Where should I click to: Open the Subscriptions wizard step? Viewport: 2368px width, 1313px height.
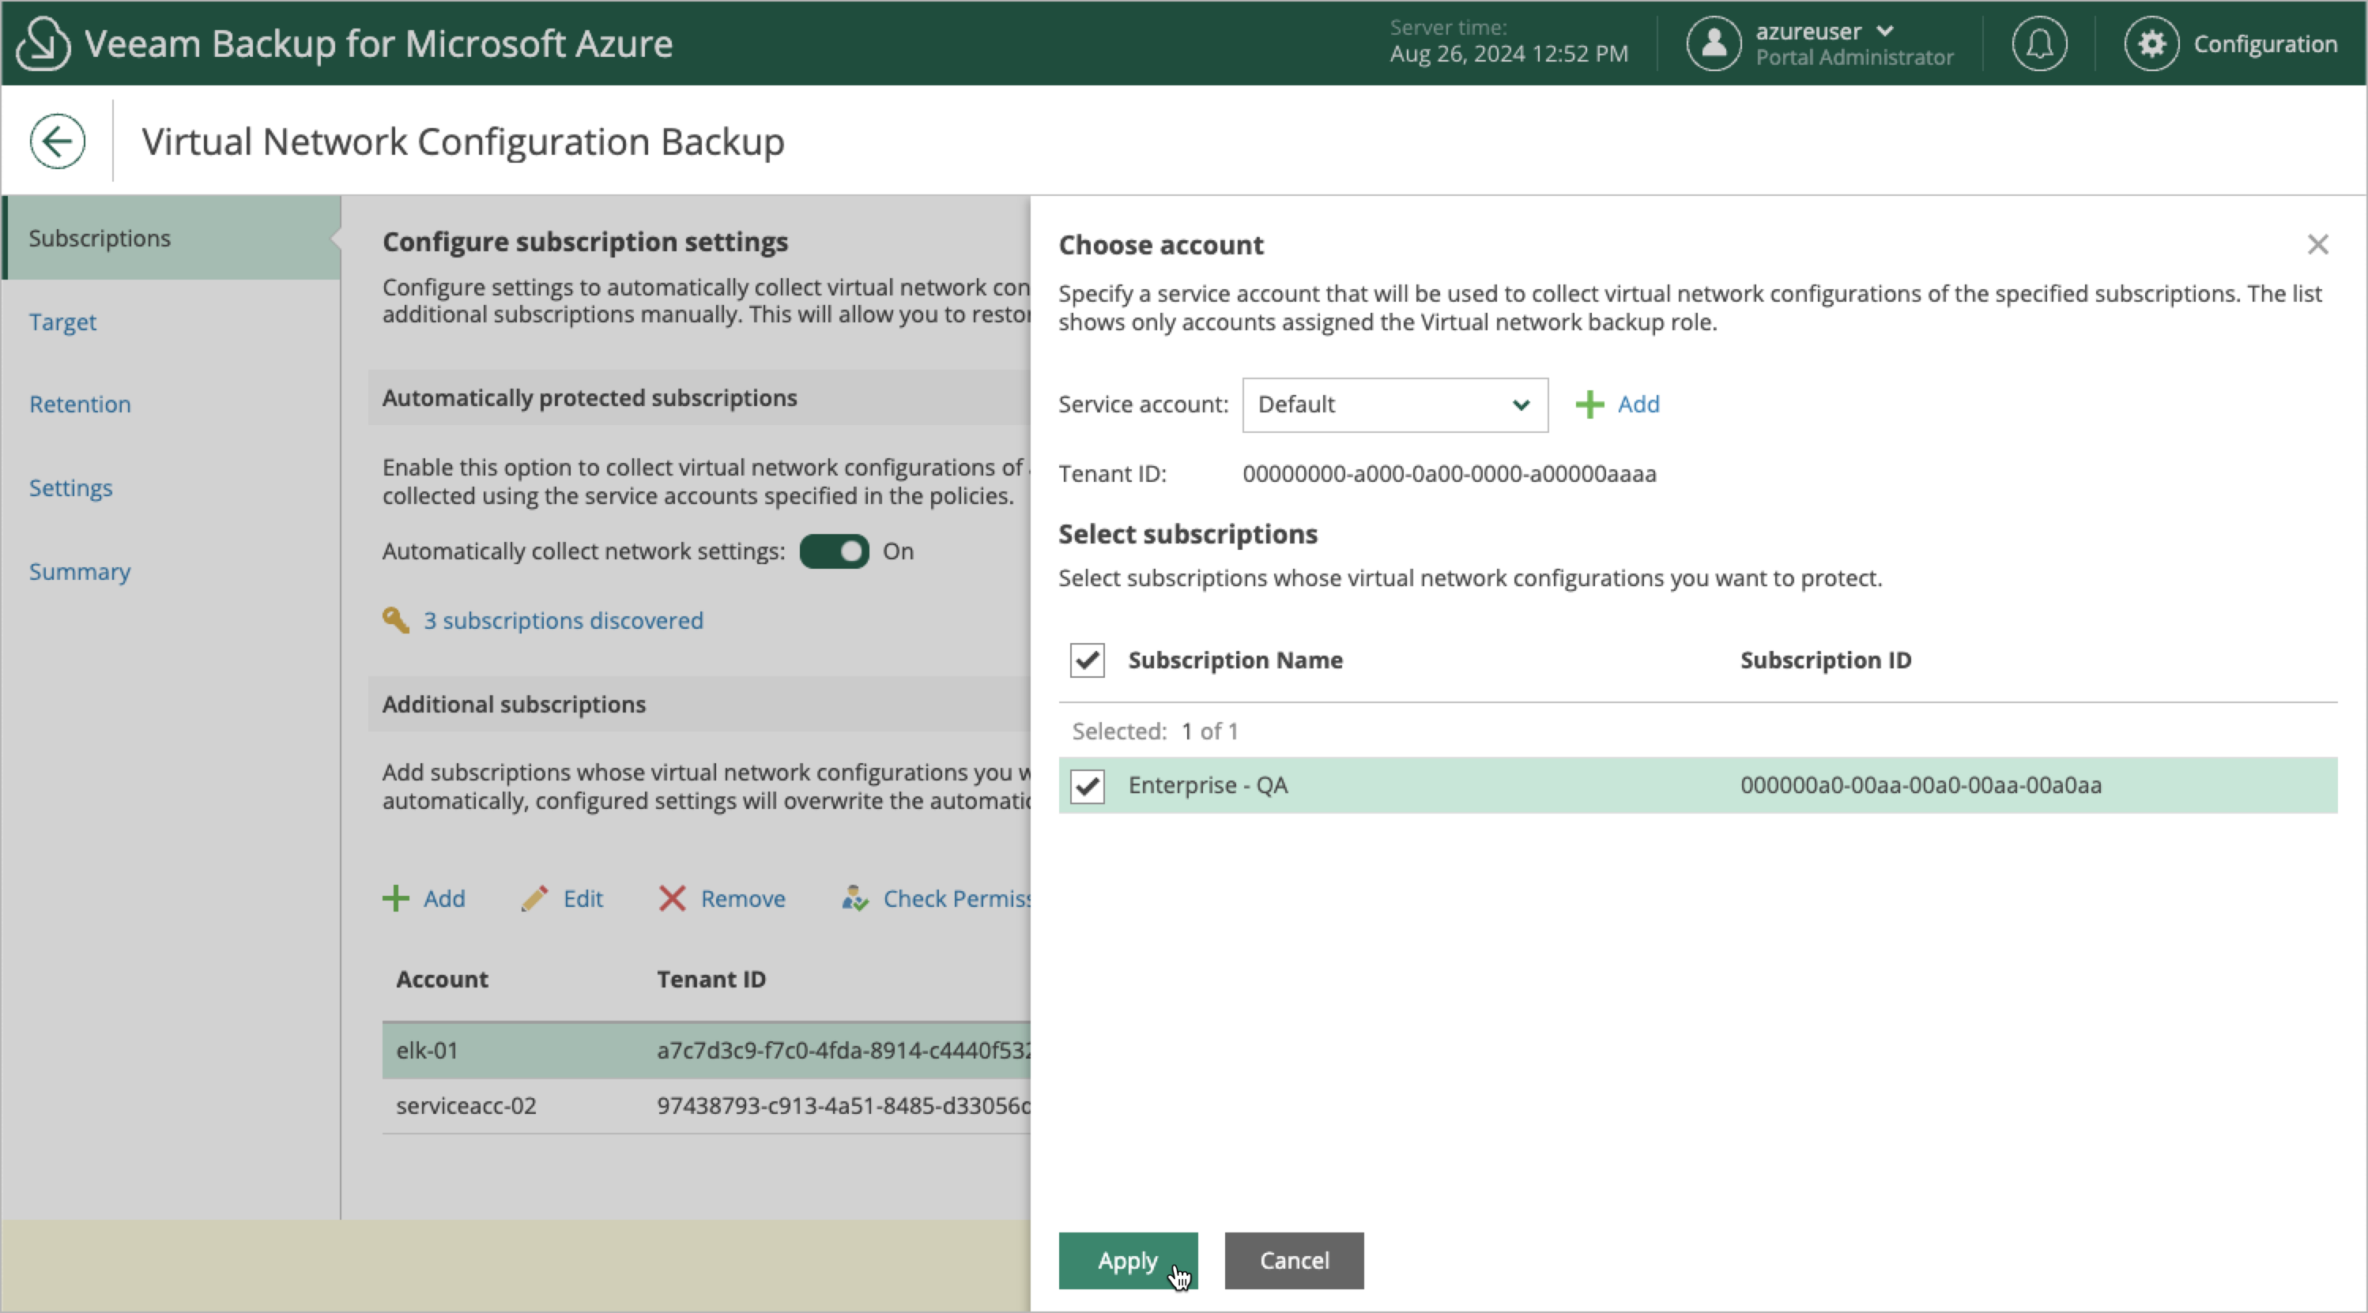click(x=171, y=238)
